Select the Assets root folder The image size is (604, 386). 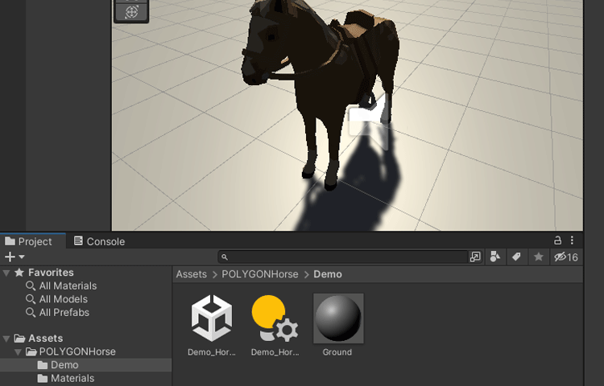pos(45,339)
